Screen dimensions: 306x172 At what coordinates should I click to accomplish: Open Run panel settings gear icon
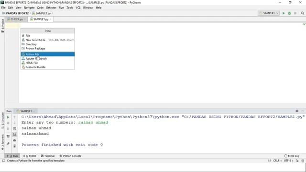297,111
